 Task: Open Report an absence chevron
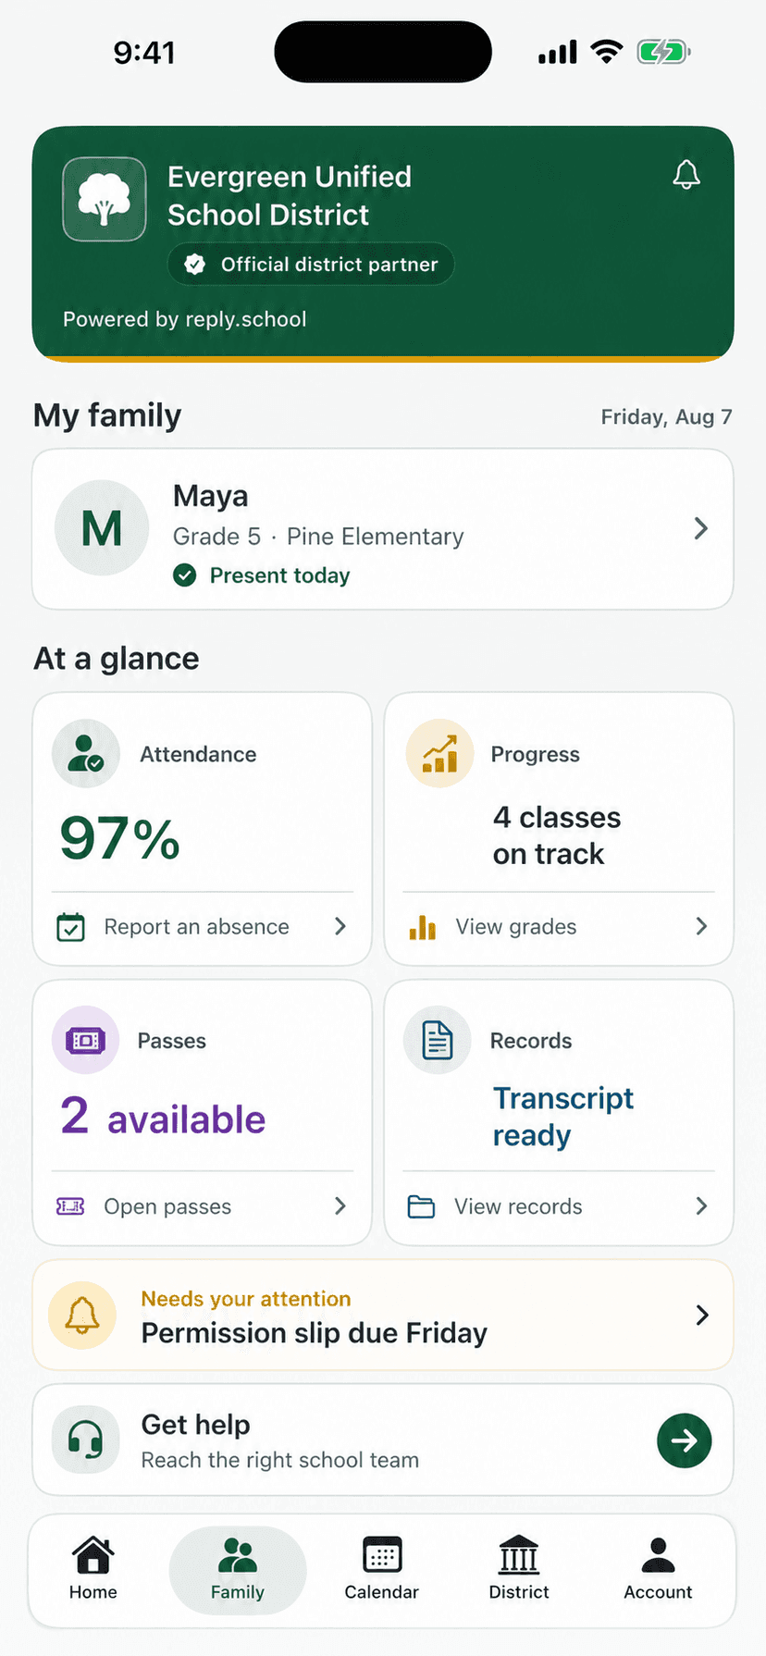tap(340, 926)
